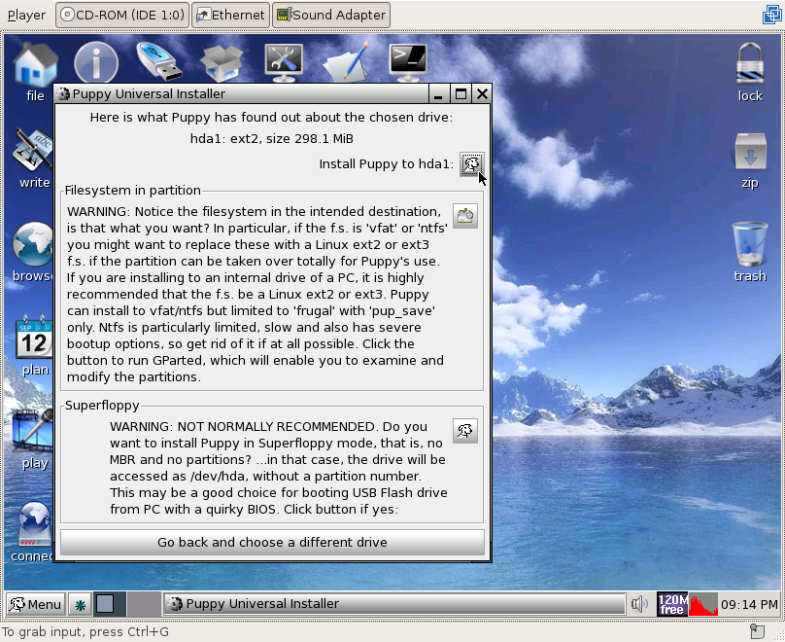Screen dimensions: 785x642
Task: Click the 'Superfloppy' frame label
Action: pos(102,406)
